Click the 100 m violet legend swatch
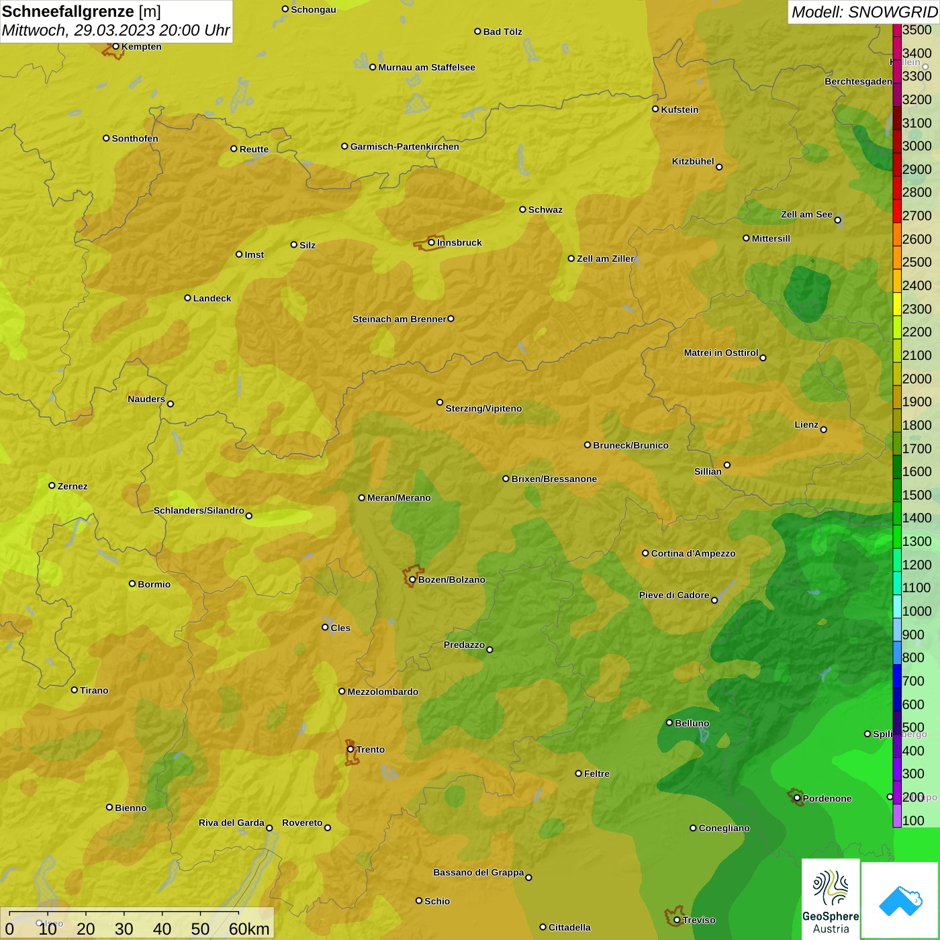This screenshot has height=940, width=940. click(x=897, y=816)
